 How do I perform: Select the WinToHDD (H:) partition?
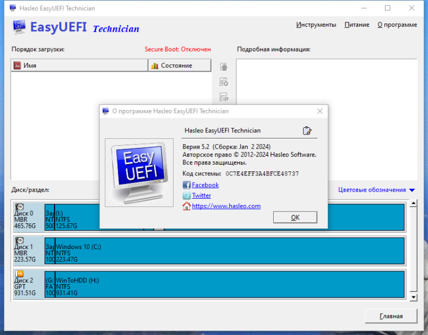[x=230, y=284]
